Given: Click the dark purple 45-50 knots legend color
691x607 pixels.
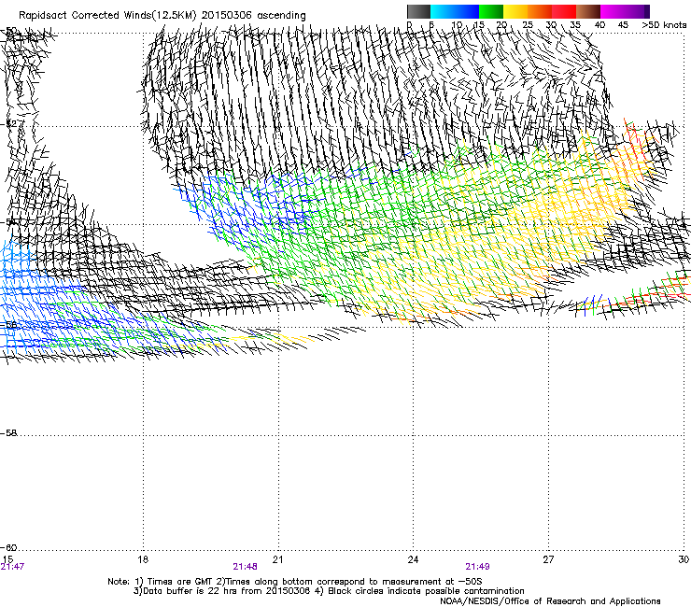Looking at the screenshot, I should coord(637,11).
